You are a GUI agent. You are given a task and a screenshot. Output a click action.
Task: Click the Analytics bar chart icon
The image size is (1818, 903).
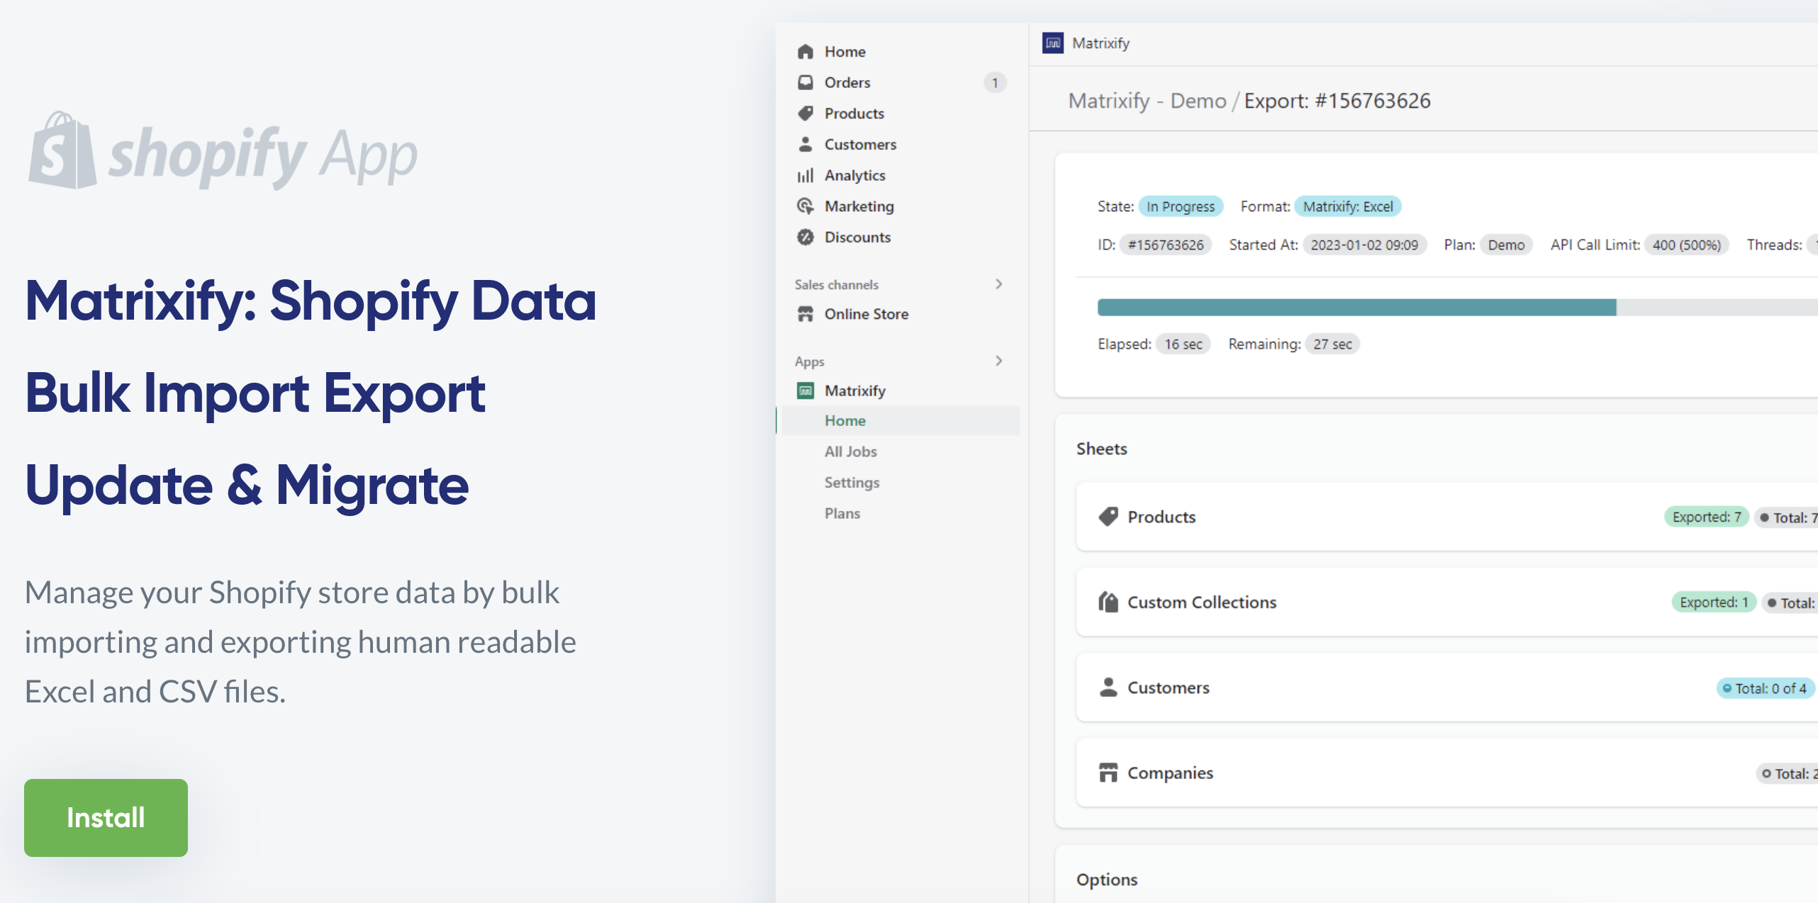[805, 176]
